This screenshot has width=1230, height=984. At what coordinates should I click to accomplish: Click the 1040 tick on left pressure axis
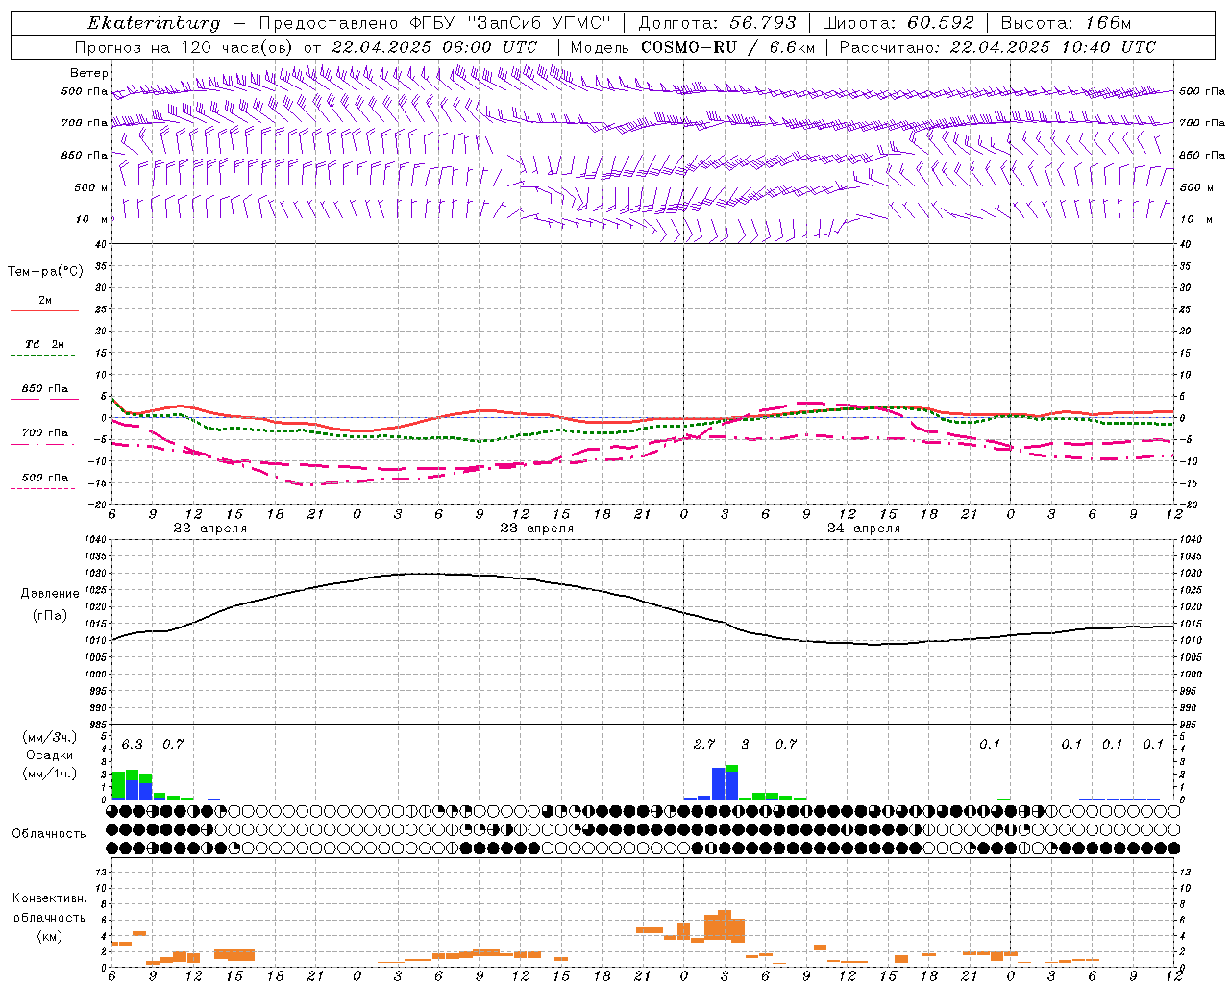click(x=94, y=540)
